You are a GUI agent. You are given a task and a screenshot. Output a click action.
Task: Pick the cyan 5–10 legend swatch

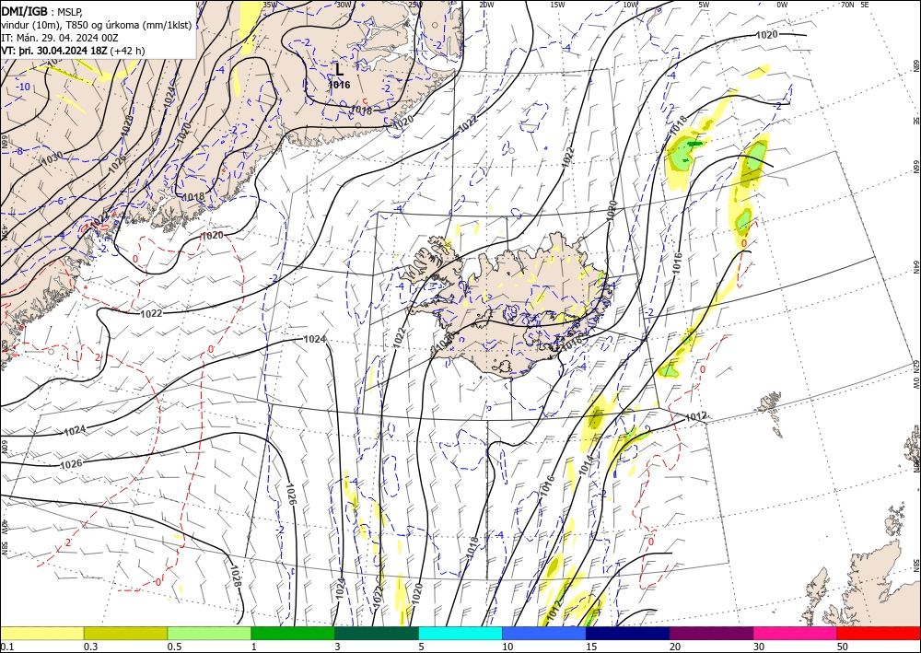pyautogui.click(x=460, y=633)
